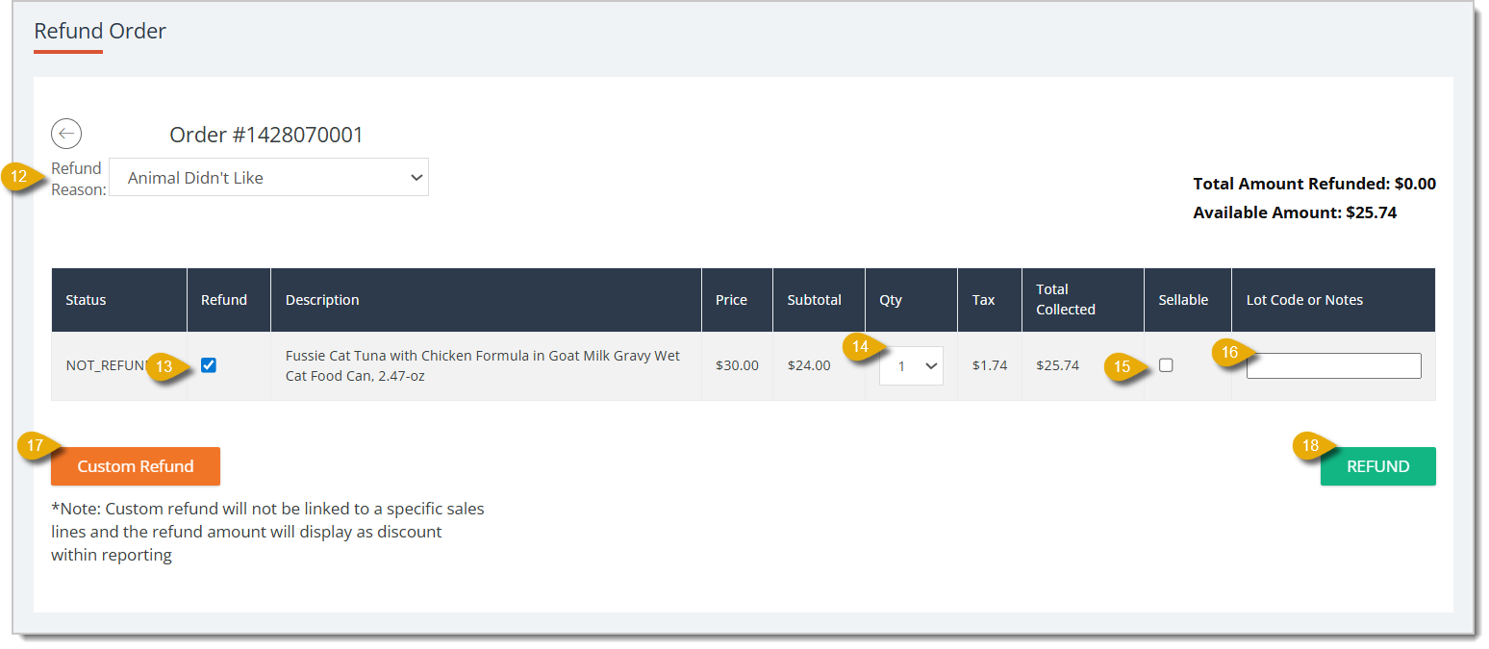Open the Qty dropdown showing 1

click(911, 366)
